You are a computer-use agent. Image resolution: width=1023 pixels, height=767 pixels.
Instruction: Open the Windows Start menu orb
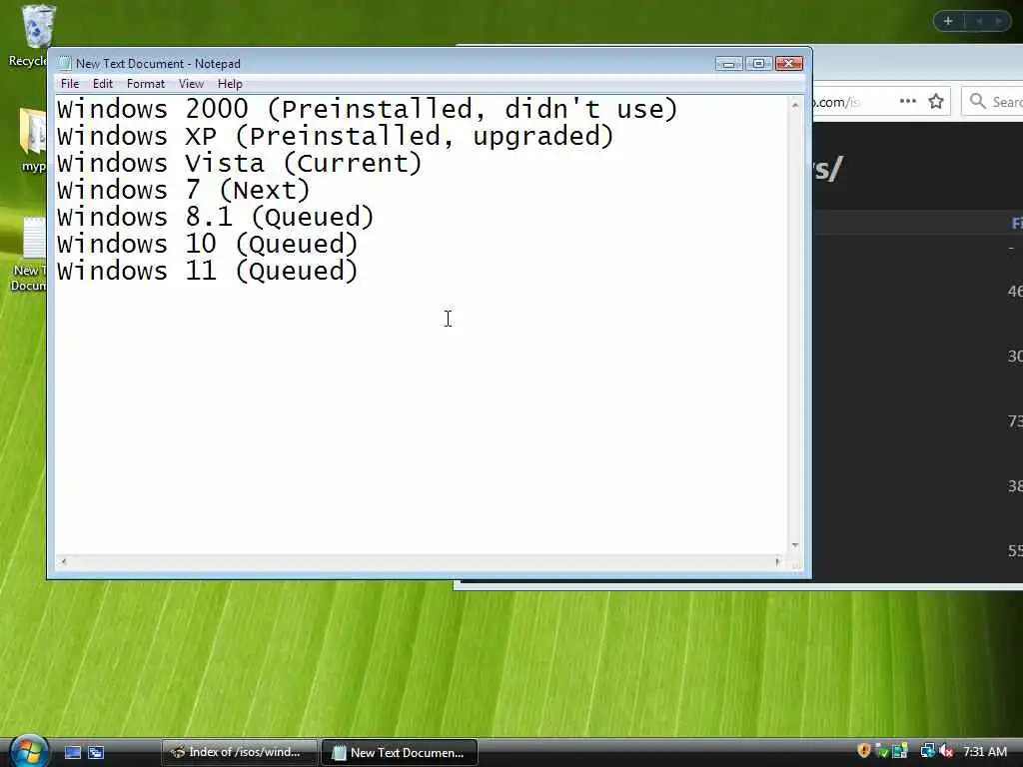(x=28, y=751)
